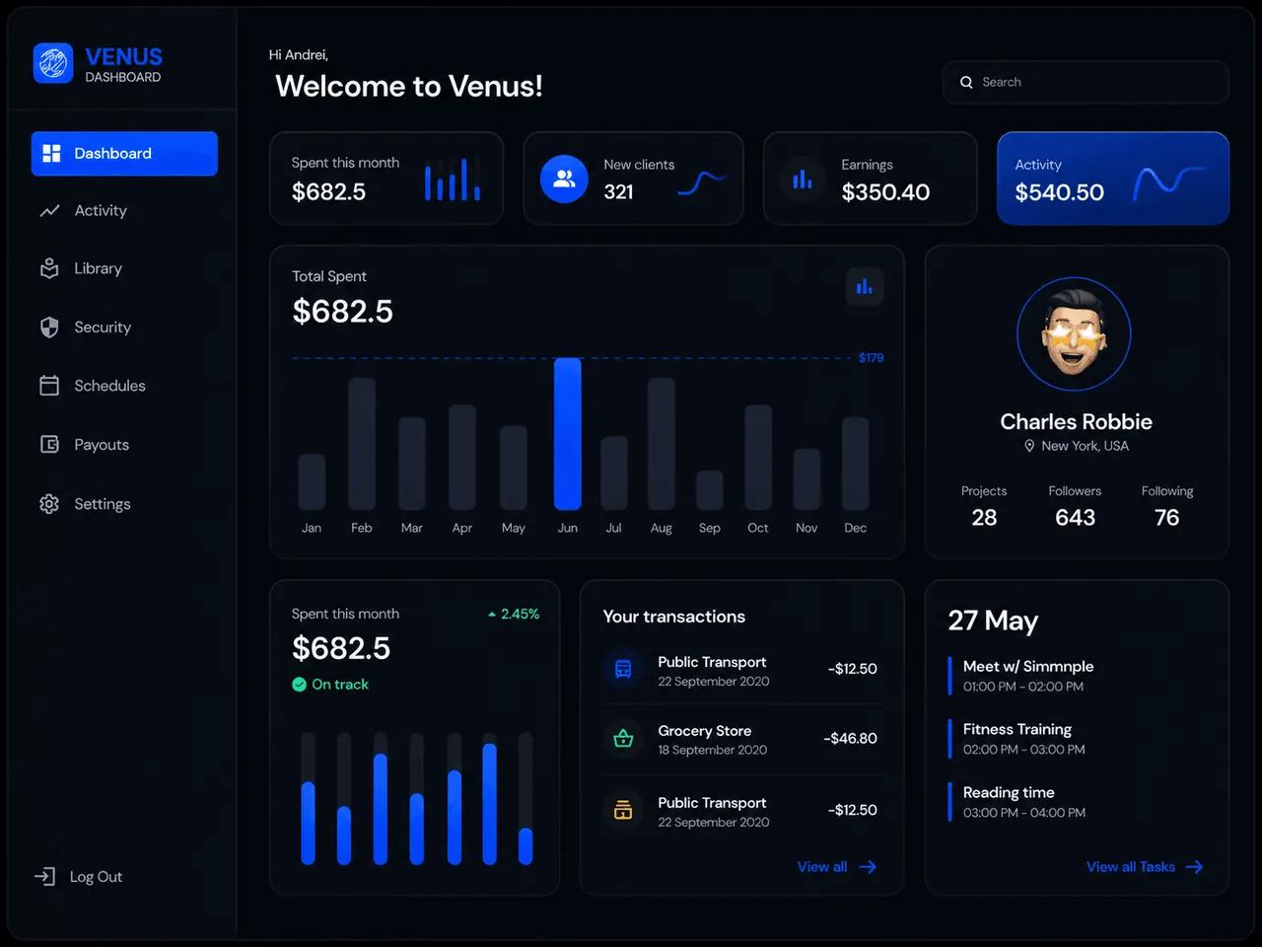Click the Grocery Store amount -$46.80
This screenshot has height=947, width=1262.
click(850, 739)
